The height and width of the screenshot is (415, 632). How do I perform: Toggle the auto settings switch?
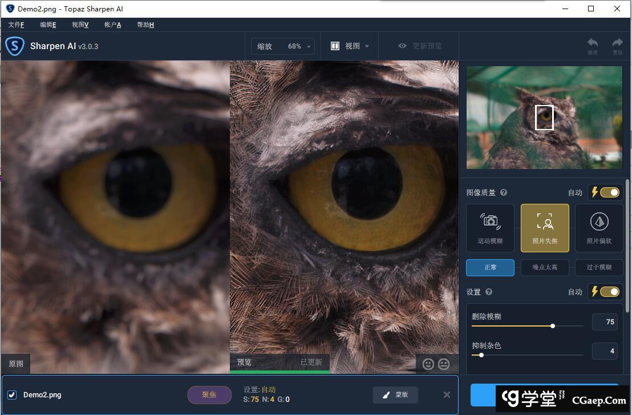click(609, 292)
